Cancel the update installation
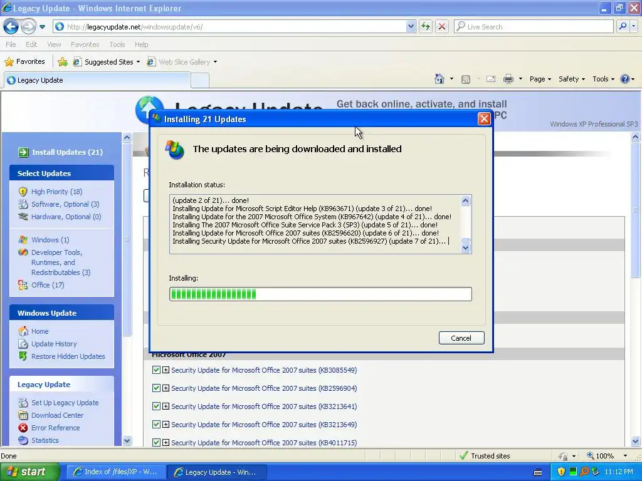The height and width of the screenshot is (481, 642). (x=461, y=338)
